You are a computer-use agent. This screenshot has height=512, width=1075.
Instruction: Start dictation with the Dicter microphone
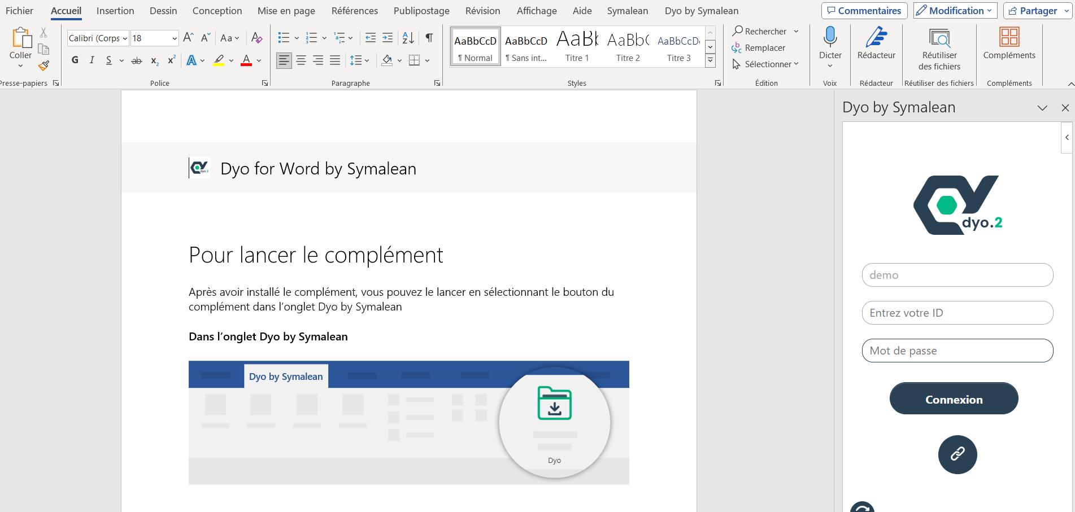[830, 37]
